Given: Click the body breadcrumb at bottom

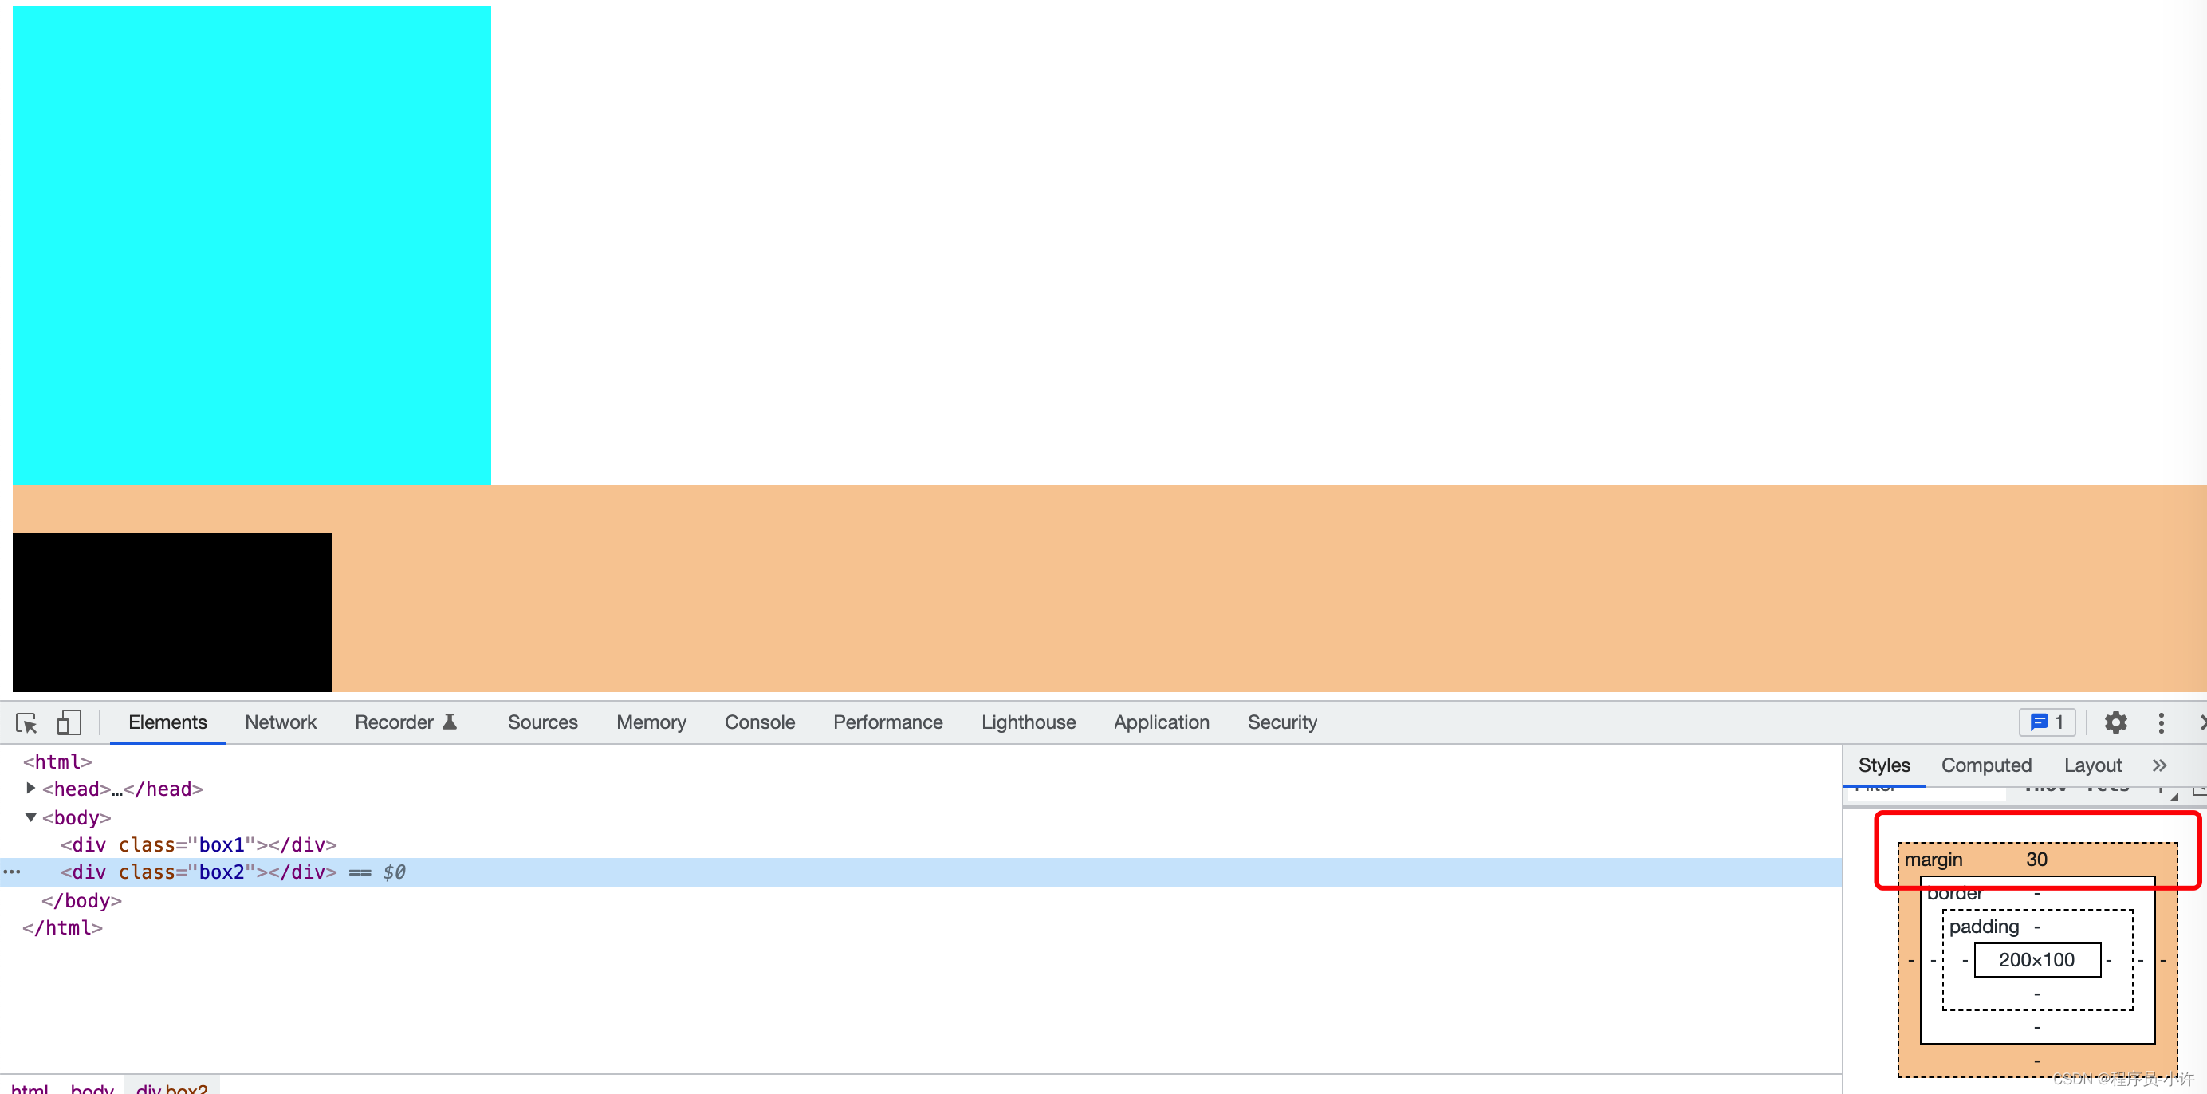Looking at the screenshot, I should (x=92, y=1088).
